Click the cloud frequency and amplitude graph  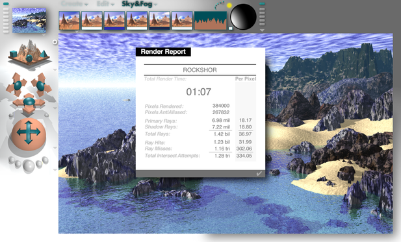(x=211, y=20)
